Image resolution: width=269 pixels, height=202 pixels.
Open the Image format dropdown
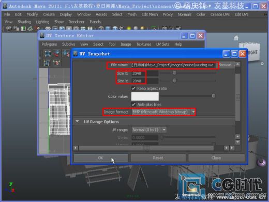163,112
